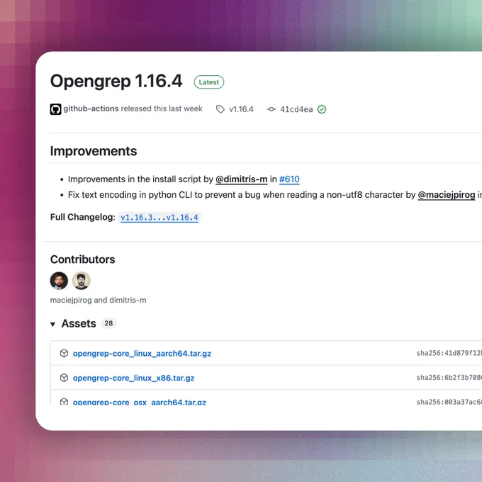The height and width of the screenshot is (482, 482).
Task: Click the Assets count badge 28
Action: click(108, 323)
